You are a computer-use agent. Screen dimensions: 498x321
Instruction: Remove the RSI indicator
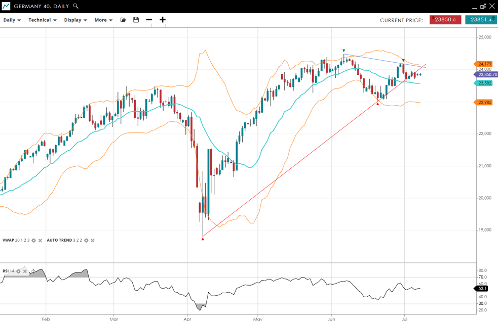click(25, 271)
